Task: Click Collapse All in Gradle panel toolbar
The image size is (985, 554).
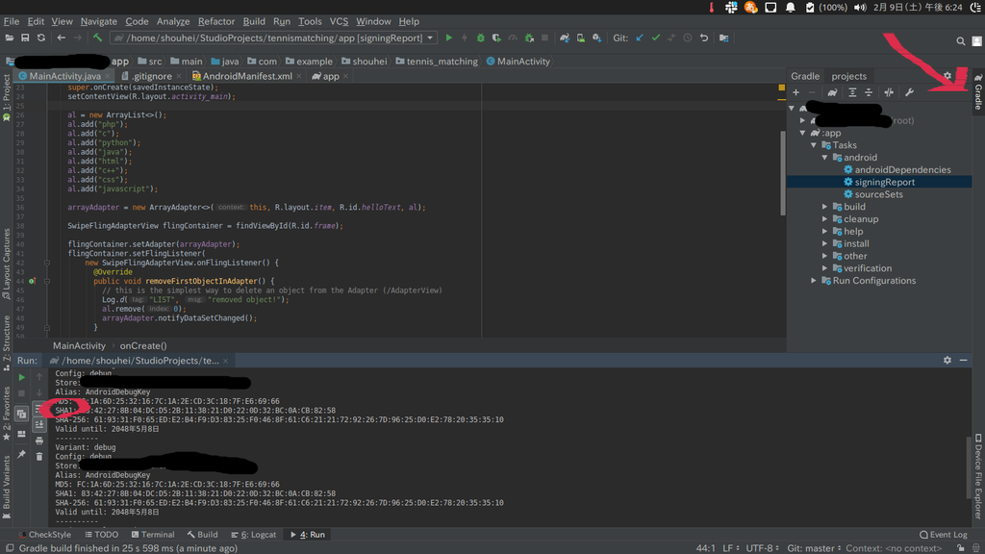Action: 869,92
